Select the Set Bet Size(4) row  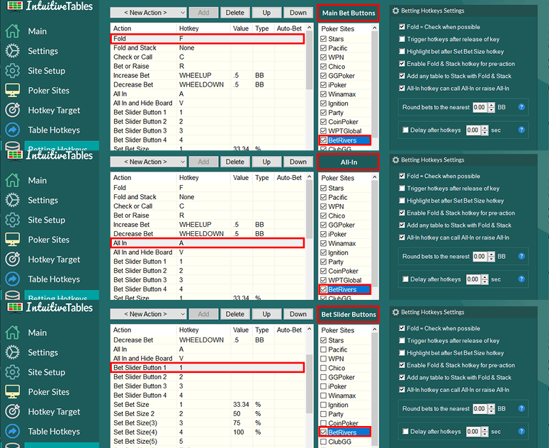pos(208,432)
